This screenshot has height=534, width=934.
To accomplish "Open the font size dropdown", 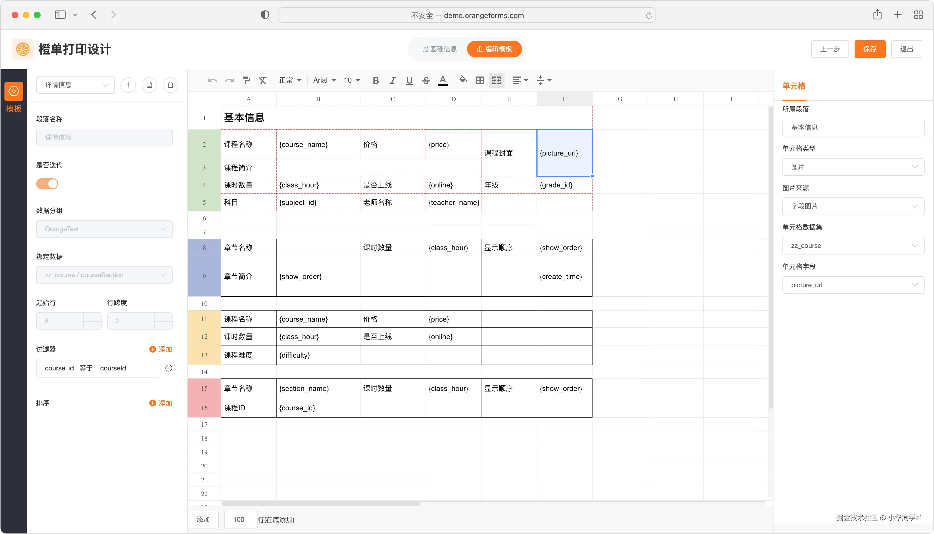I will 351,80.
